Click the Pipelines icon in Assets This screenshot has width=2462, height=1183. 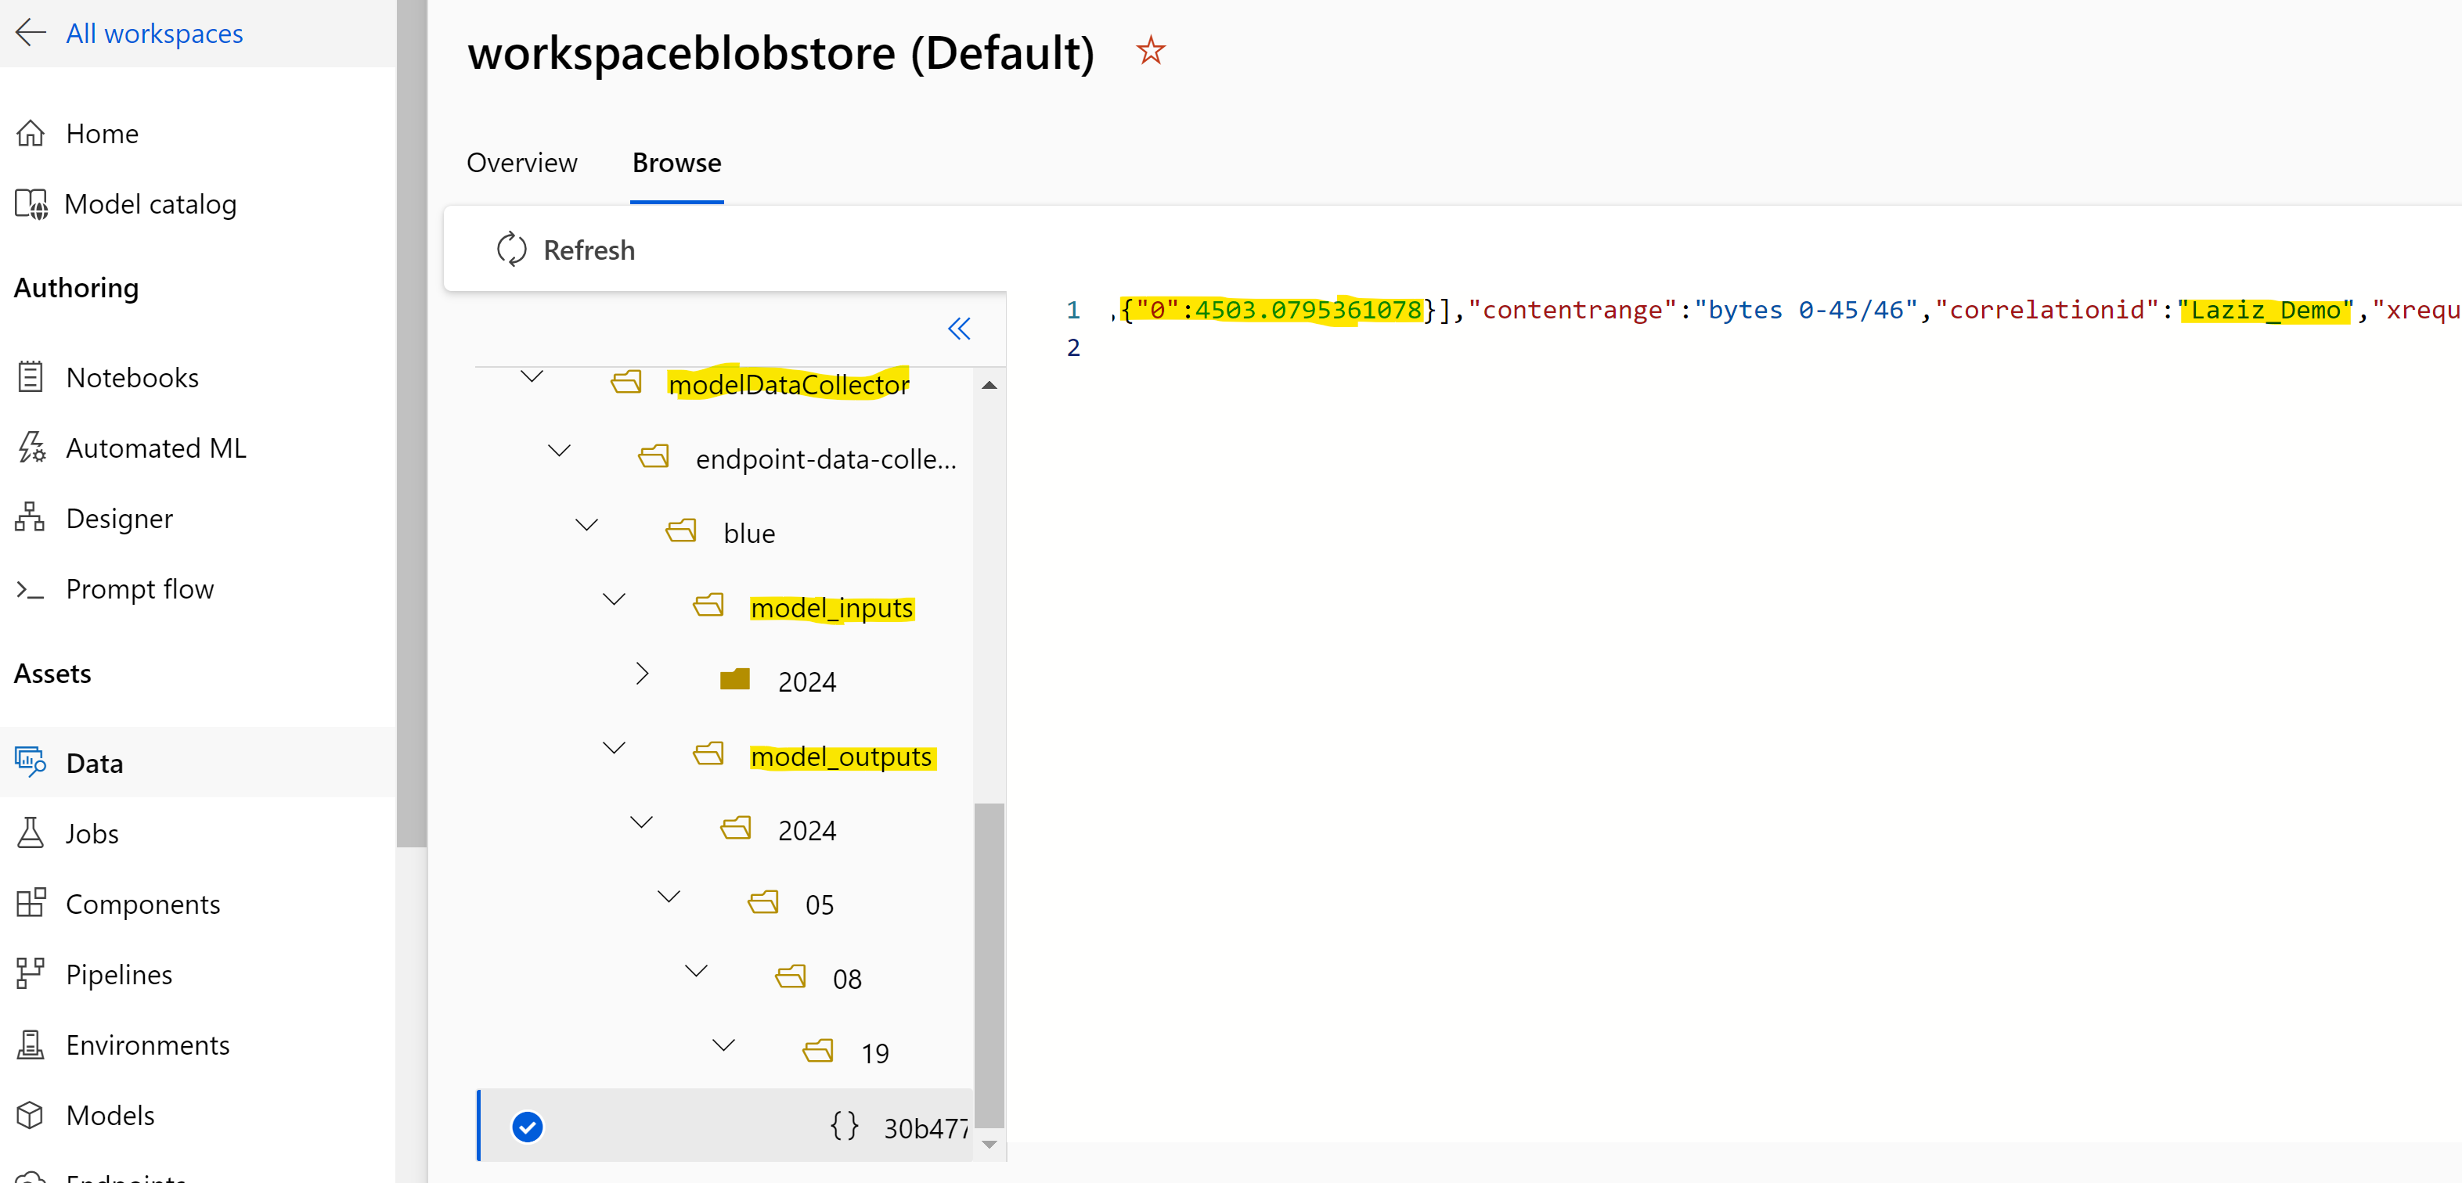(x=31, y=974)
